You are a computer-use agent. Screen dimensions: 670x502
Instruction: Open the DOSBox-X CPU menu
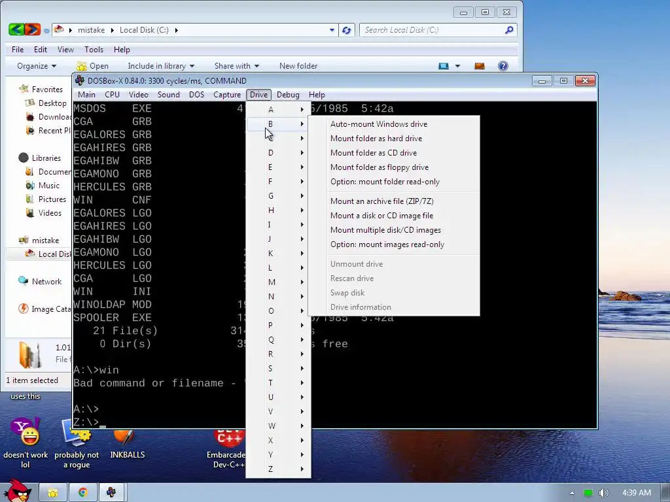pos(112,95)
